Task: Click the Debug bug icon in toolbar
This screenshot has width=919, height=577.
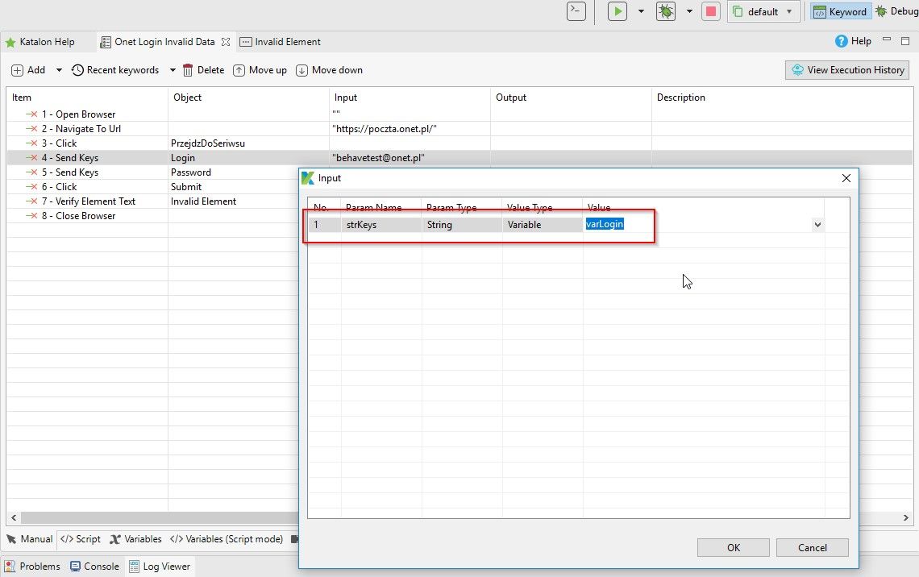Action: [x=666, y=11]
